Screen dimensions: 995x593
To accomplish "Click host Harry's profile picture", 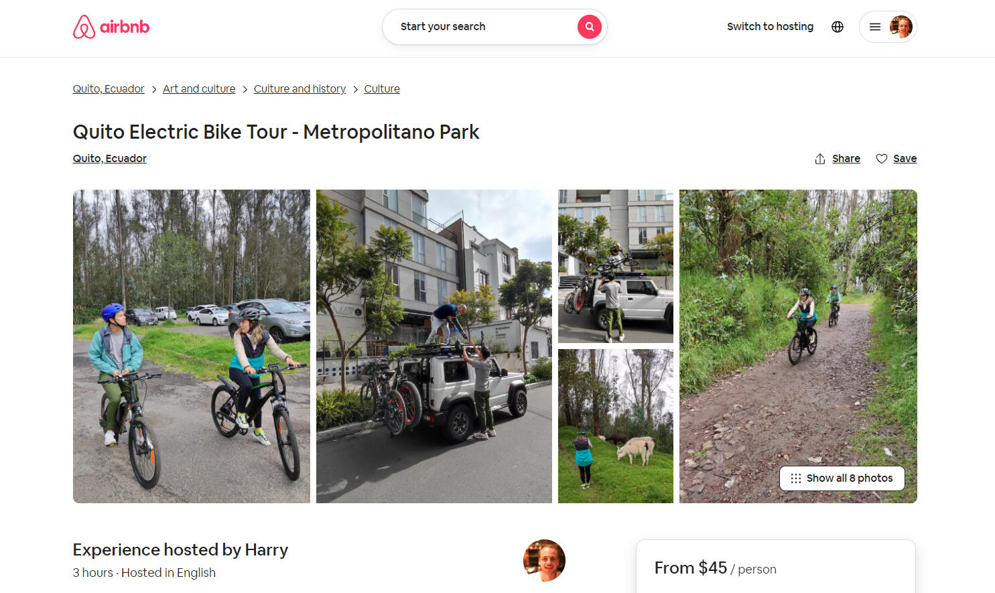I will [x=544, y=560].
